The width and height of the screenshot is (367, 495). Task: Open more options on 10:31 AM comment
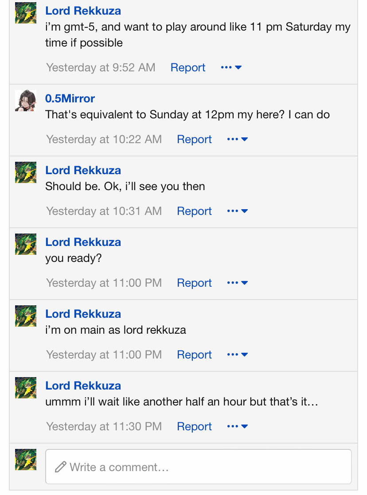pos(237,211)
